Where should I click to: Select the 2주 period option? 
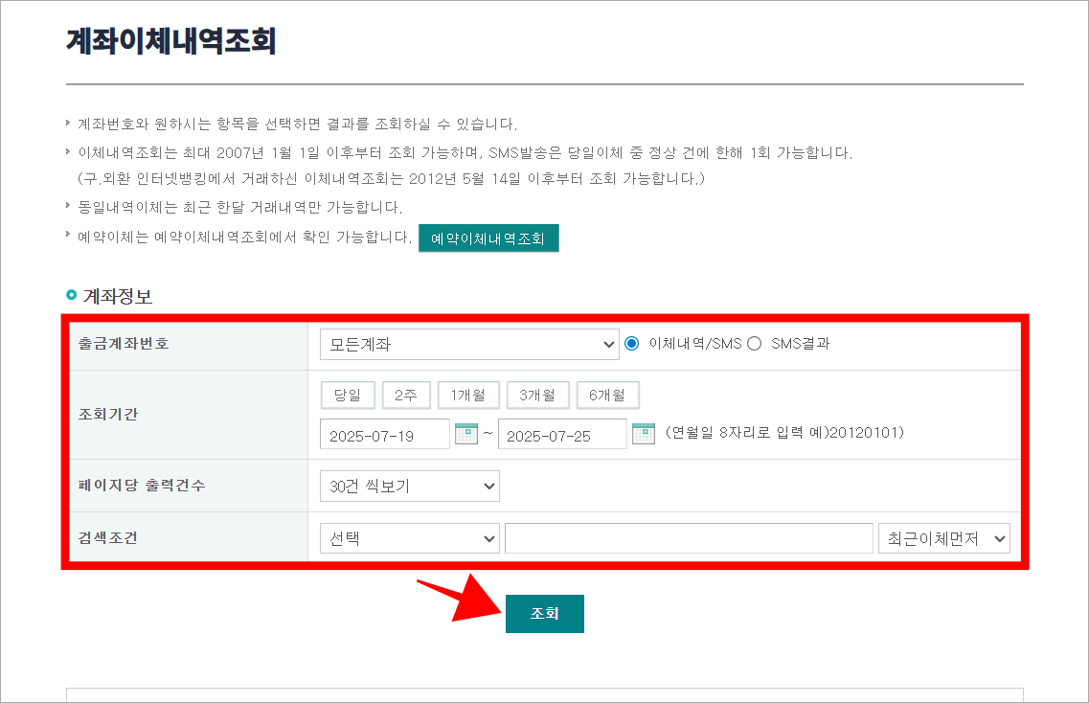pyautogui.click(x=406, y=394)
